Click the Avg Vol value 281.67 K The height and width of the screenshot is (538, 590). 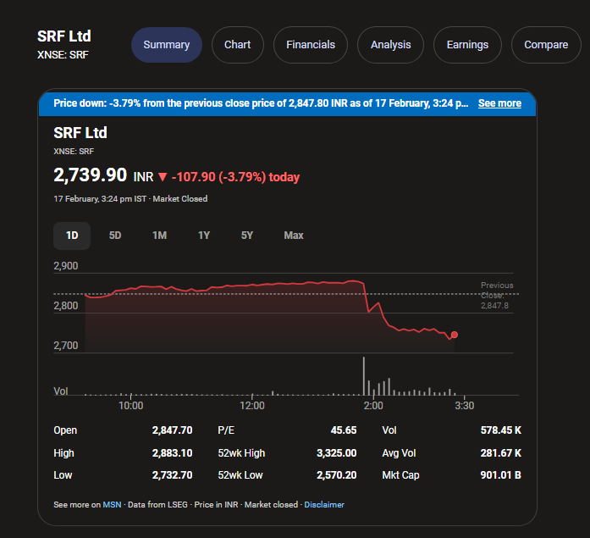[x=501, y=453]
